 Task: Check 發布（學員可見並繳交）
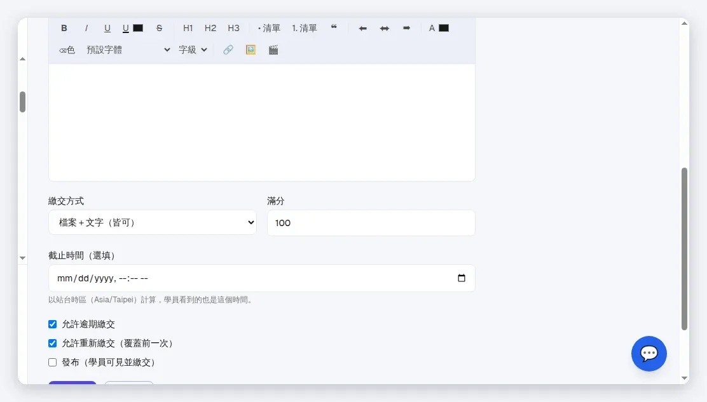coord(53,363)
